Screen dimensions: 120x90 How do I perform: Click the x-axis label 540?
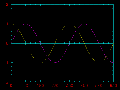[x=99, y=85]
